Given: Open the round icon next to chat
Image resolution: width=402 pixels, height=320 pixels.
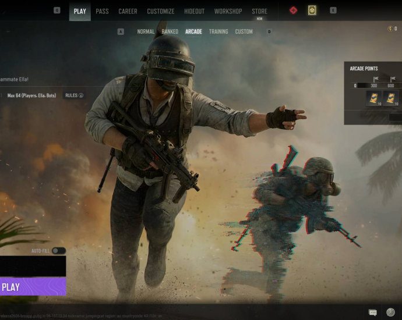Looking at the screenshot, I should (390, 312).
